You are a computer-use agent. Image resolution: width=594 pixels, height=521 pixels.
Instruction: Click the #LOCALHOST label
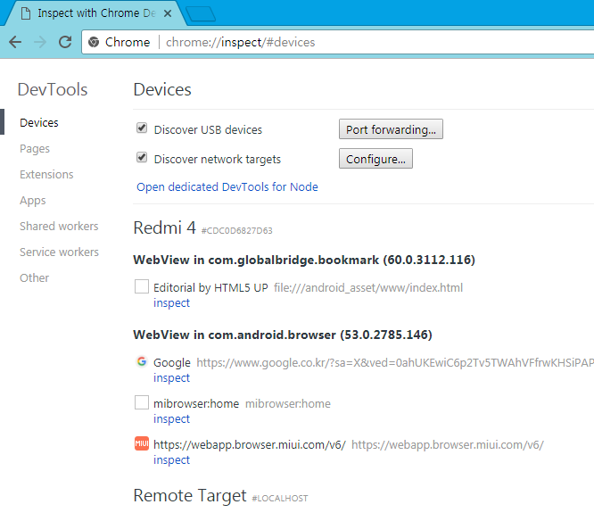pos(280,499)
